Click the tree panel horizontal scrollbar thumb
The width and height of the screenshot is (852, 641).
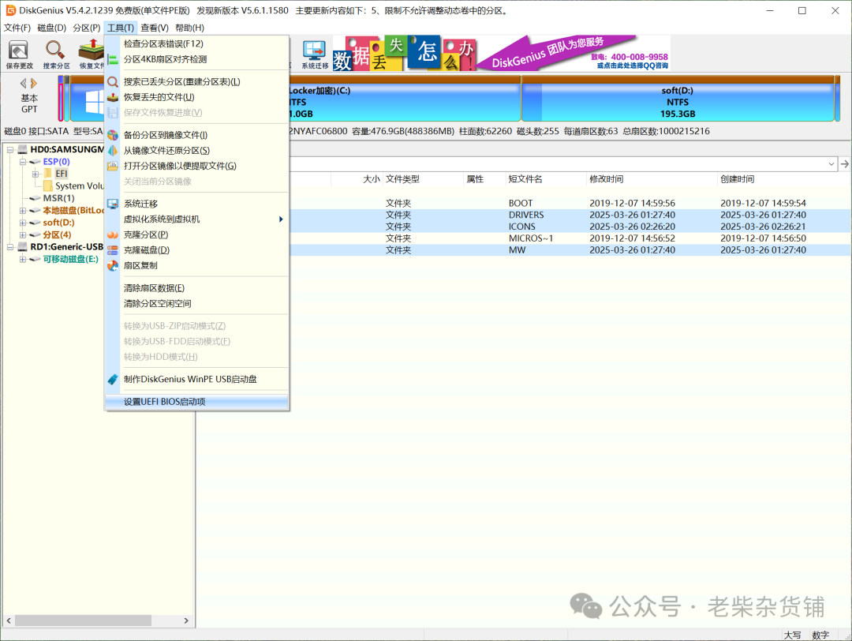pos(83,620)
